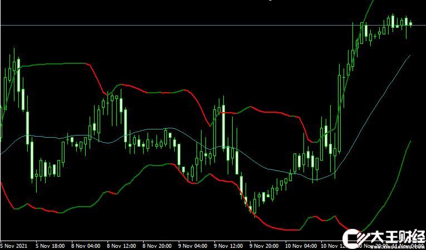The width and height of the screenshot is (426, 250).
Task: Click the "9 Nov 12:00" axis label
Action: (x=229, y=246)
